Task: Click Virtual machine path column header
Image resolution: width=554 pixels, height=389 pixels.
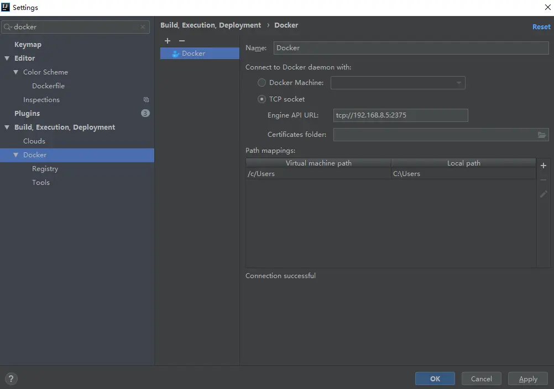Action: pyautogui.click(x=318, y=163)
